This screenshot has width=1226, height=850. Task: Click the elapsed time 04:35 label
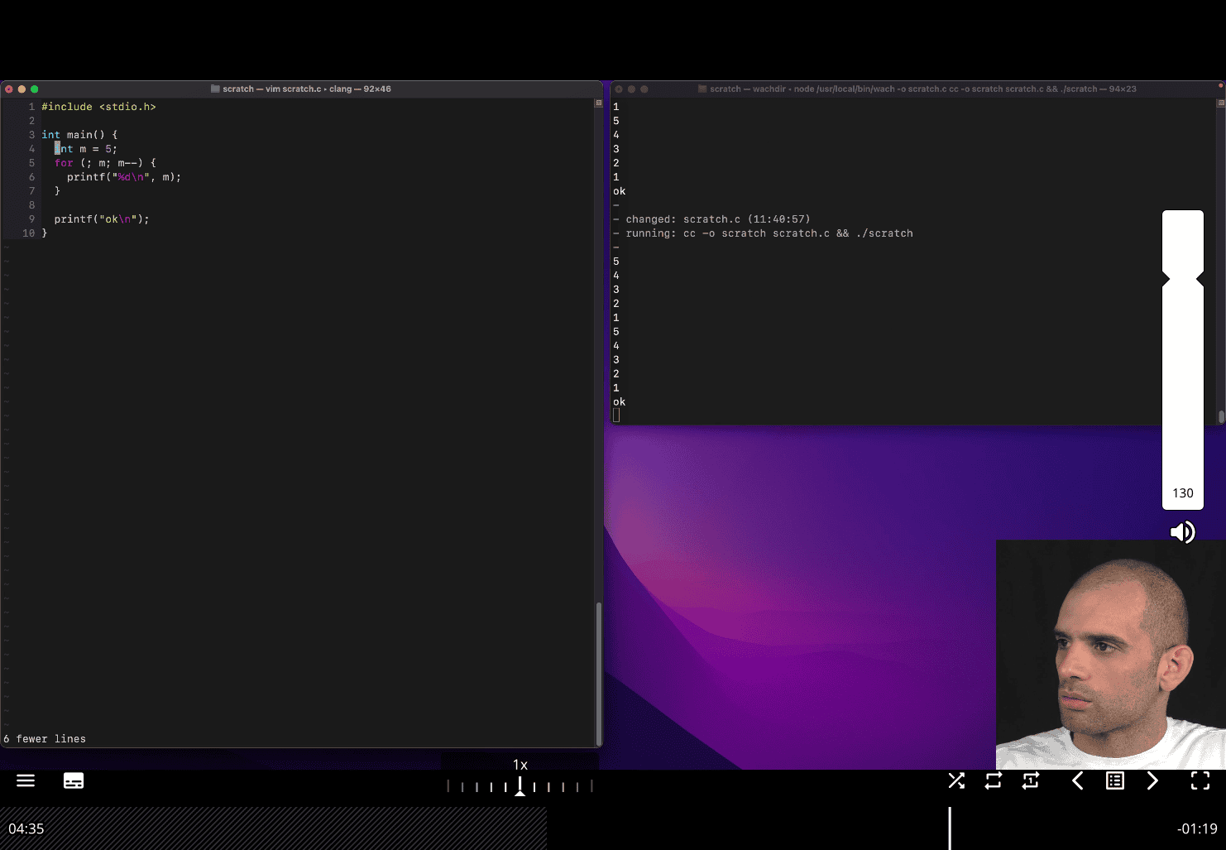point(26,828)
